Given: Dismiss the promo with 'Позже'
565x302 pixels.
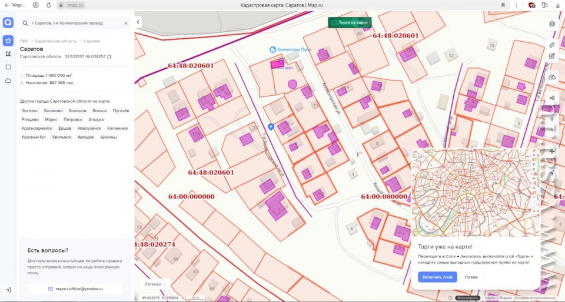Looking at the screenshot, I should point(471,277).
